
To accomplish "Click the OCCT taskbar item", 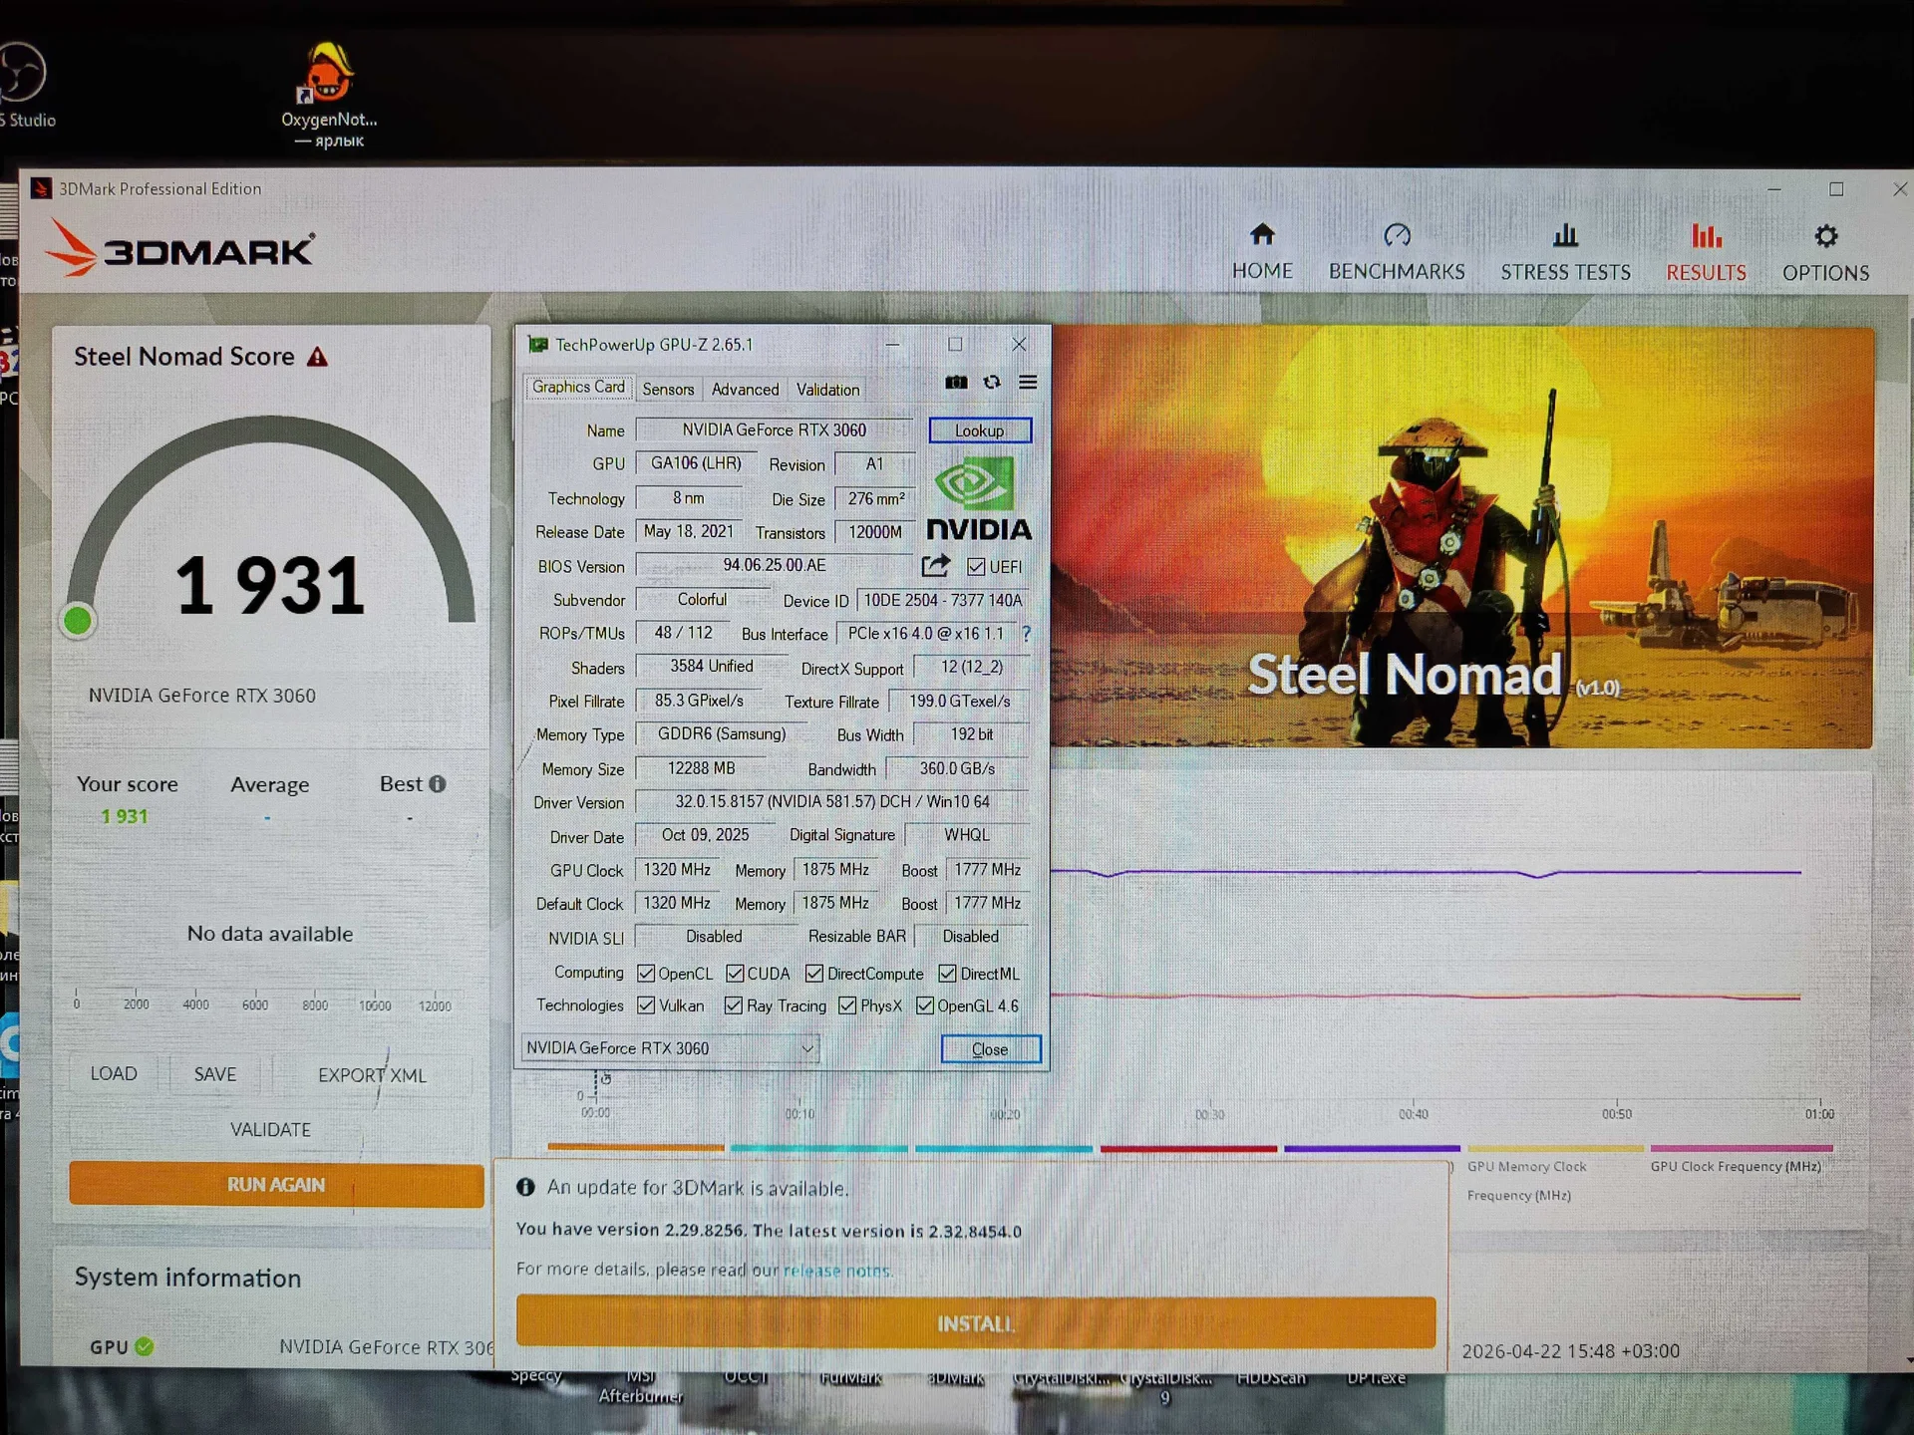I will 746,1377.
